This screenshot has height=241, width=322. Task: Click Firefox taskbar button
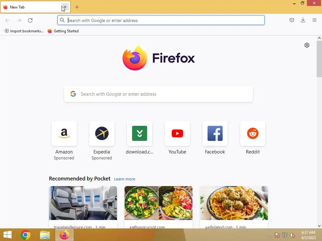click(64, 235)
